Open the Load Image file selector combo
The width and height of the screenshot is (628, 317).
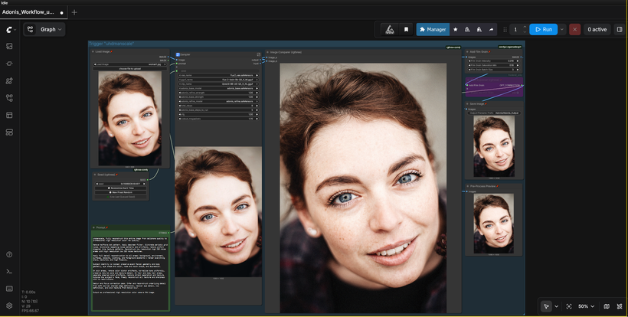[129, 64]
